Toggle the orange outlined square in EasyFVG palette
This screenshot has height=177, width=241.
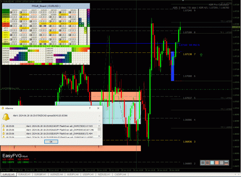click(x=207, y=163)
